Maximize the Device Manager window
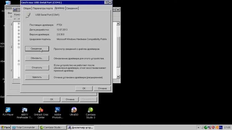The height and width of the screenshot is (130, 232). click(114, 10)
